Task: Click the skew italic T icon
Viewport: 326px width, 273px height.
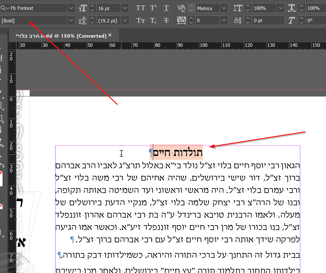Action: click(x=291, y=20)
